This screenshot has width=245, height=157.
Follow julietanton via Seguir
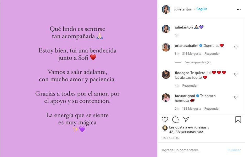(202, 9)
